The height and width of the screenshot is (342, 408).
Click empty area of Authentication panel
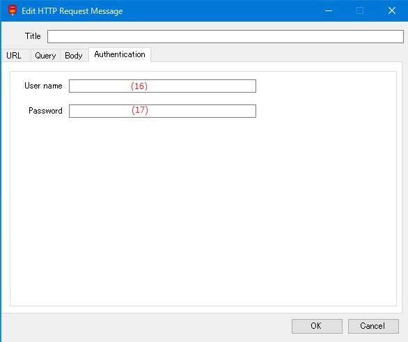pos(203,208)
